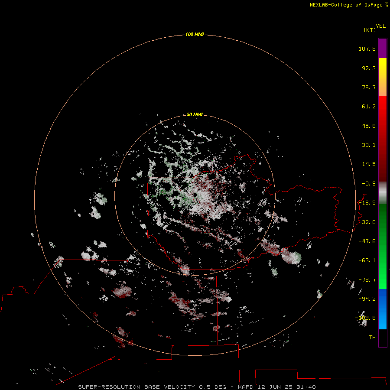
Task: Click the 92.3 value on velocity scale
Action: tap(369, 68)
